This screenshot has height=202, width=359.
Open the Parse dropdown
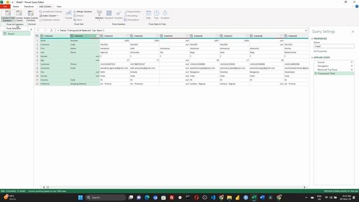(x=78, y=20)
